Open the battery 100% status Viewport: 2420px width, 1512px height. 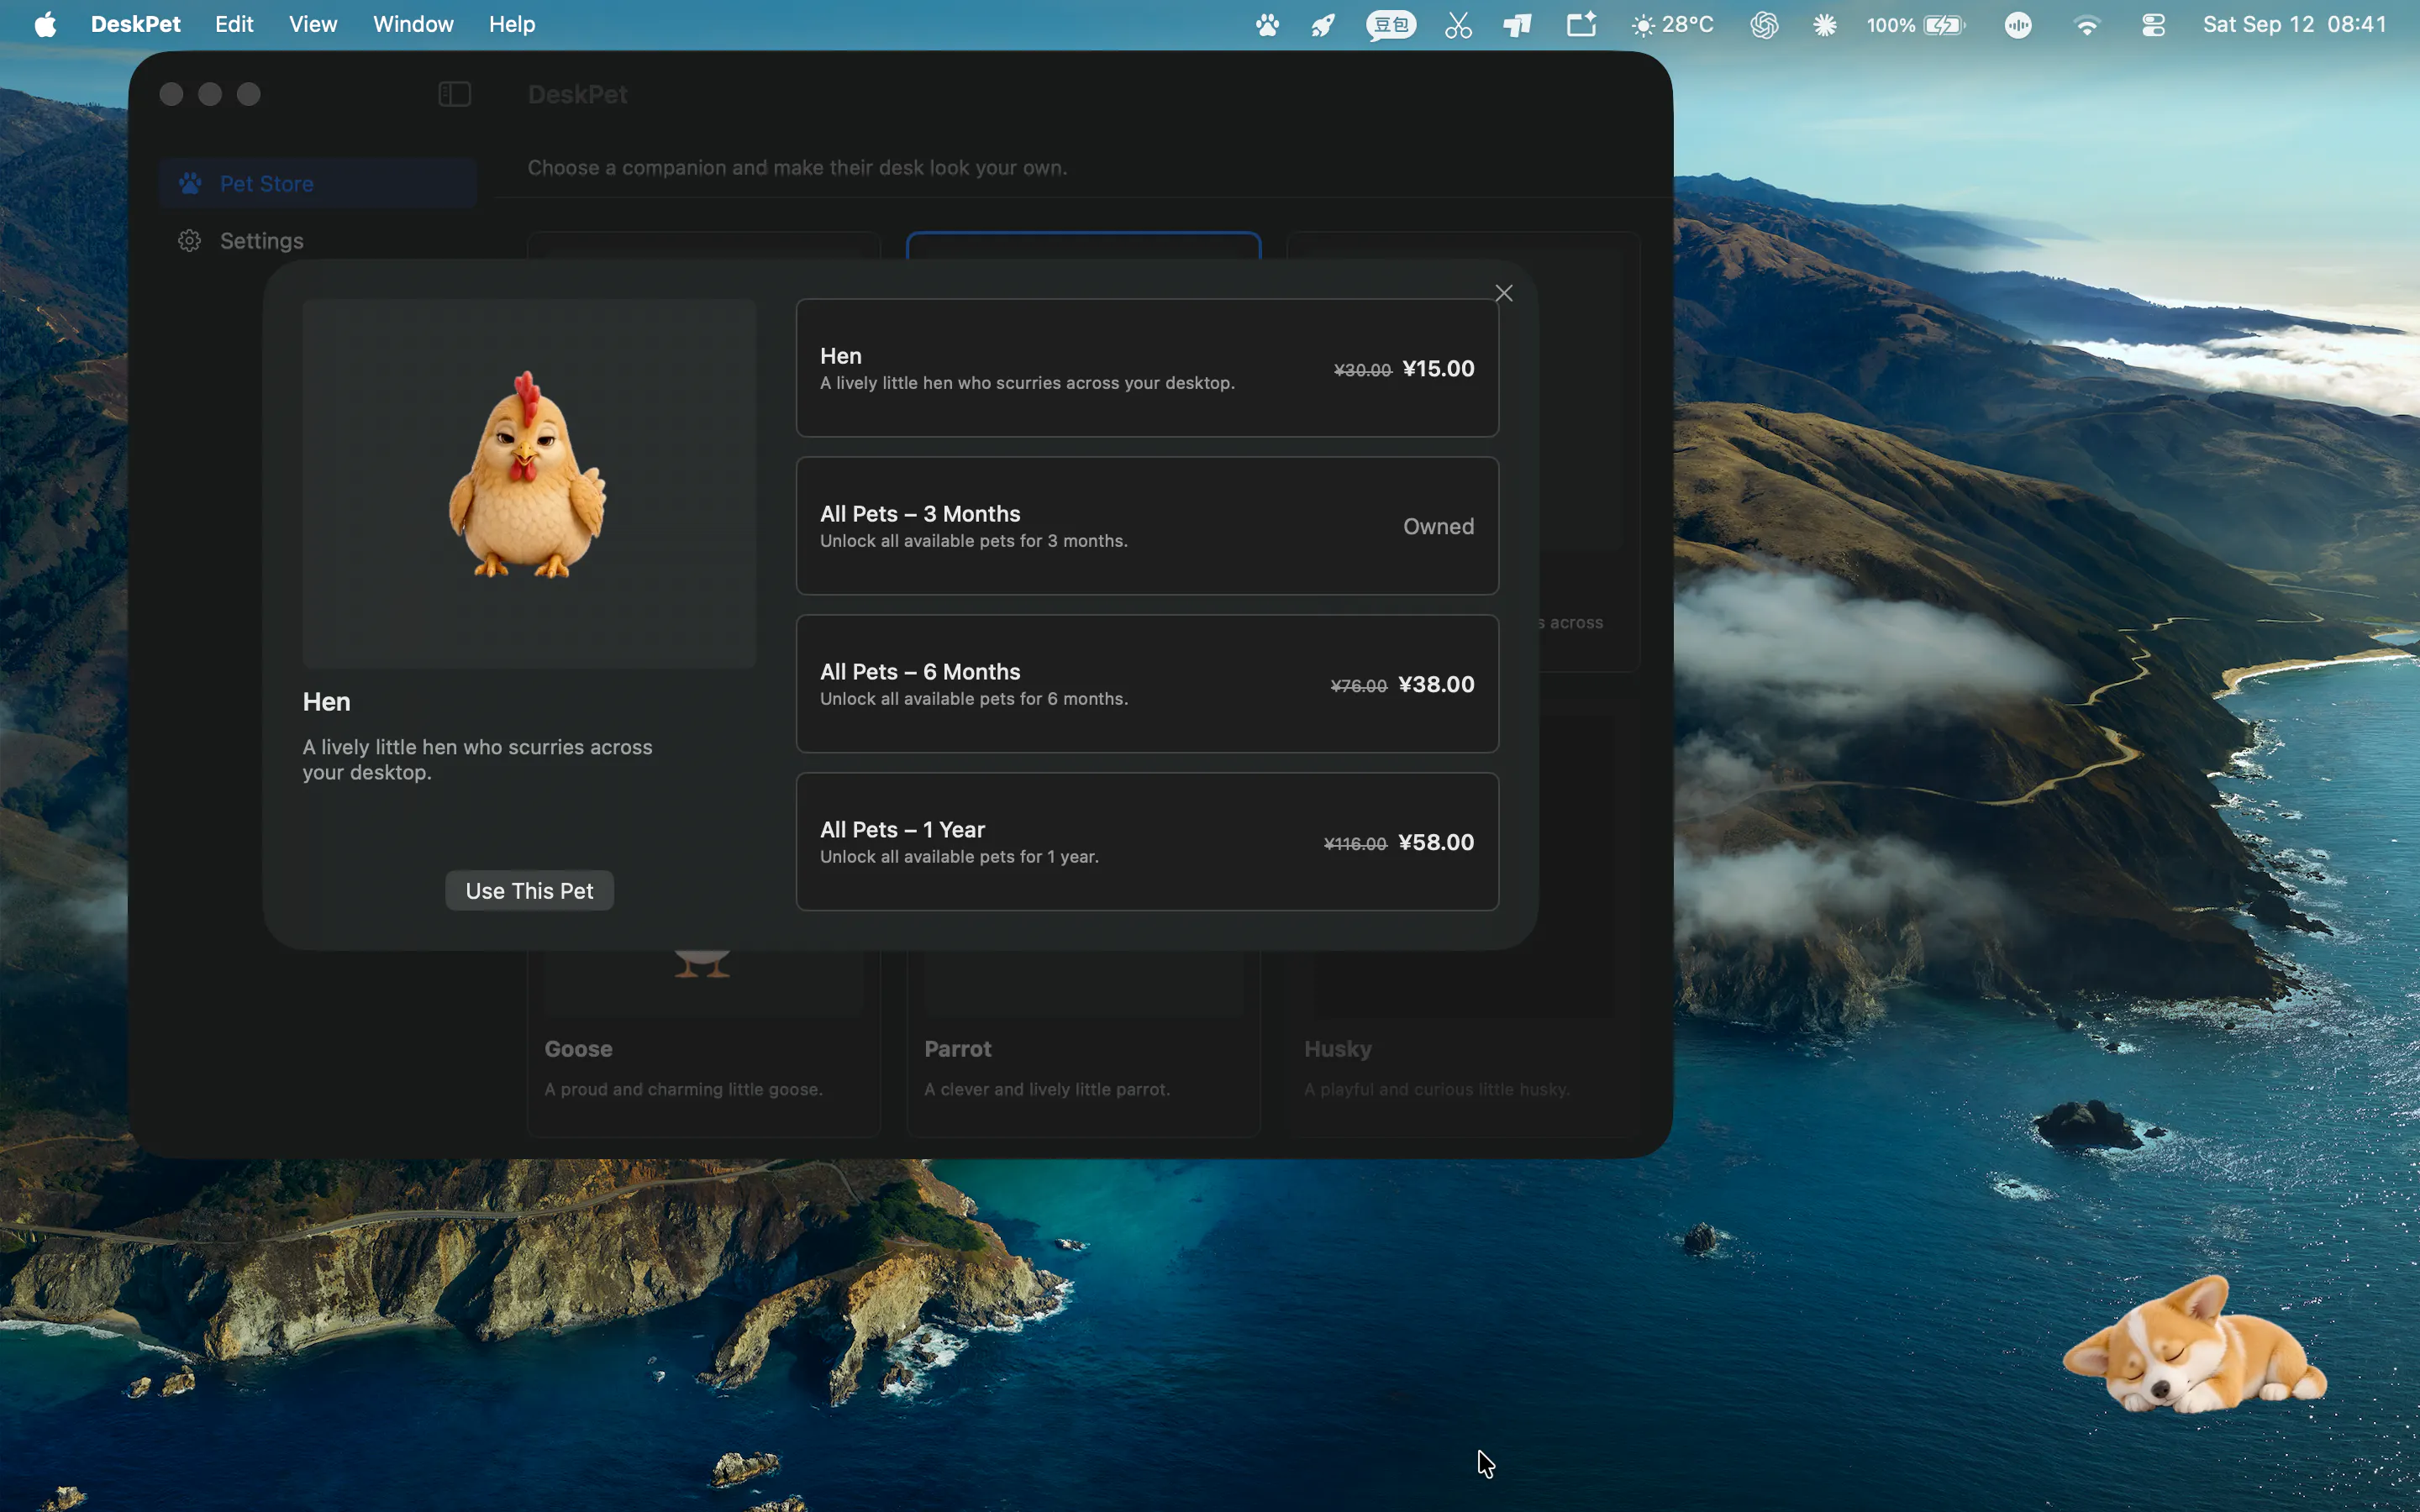[x=1915, y=25]
